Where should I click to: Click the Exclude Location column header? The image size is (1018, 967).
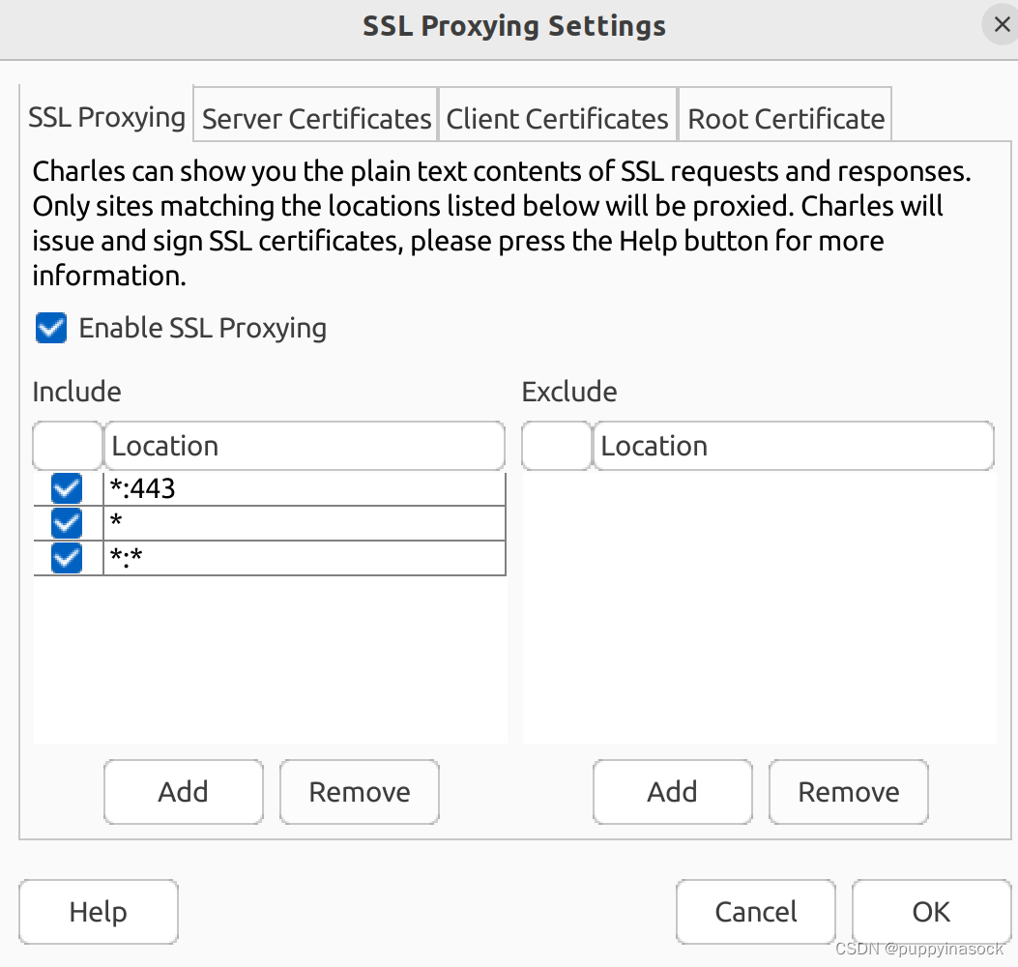[x=794, y=446]
